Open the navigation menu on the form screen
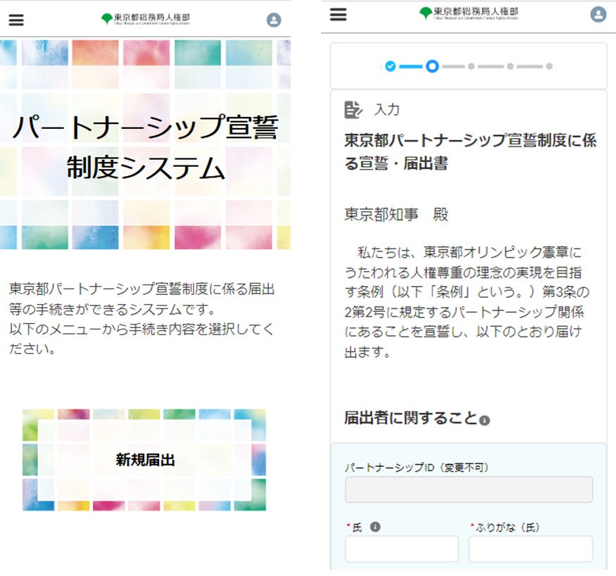This screenshot has width=616, height=576. (338, 14)
